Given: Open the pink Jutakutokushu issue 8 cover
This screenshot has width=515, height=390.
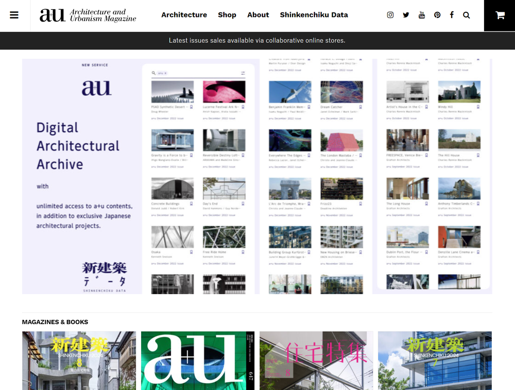Looking at the screenshot, I should click(x=316, y=361).
